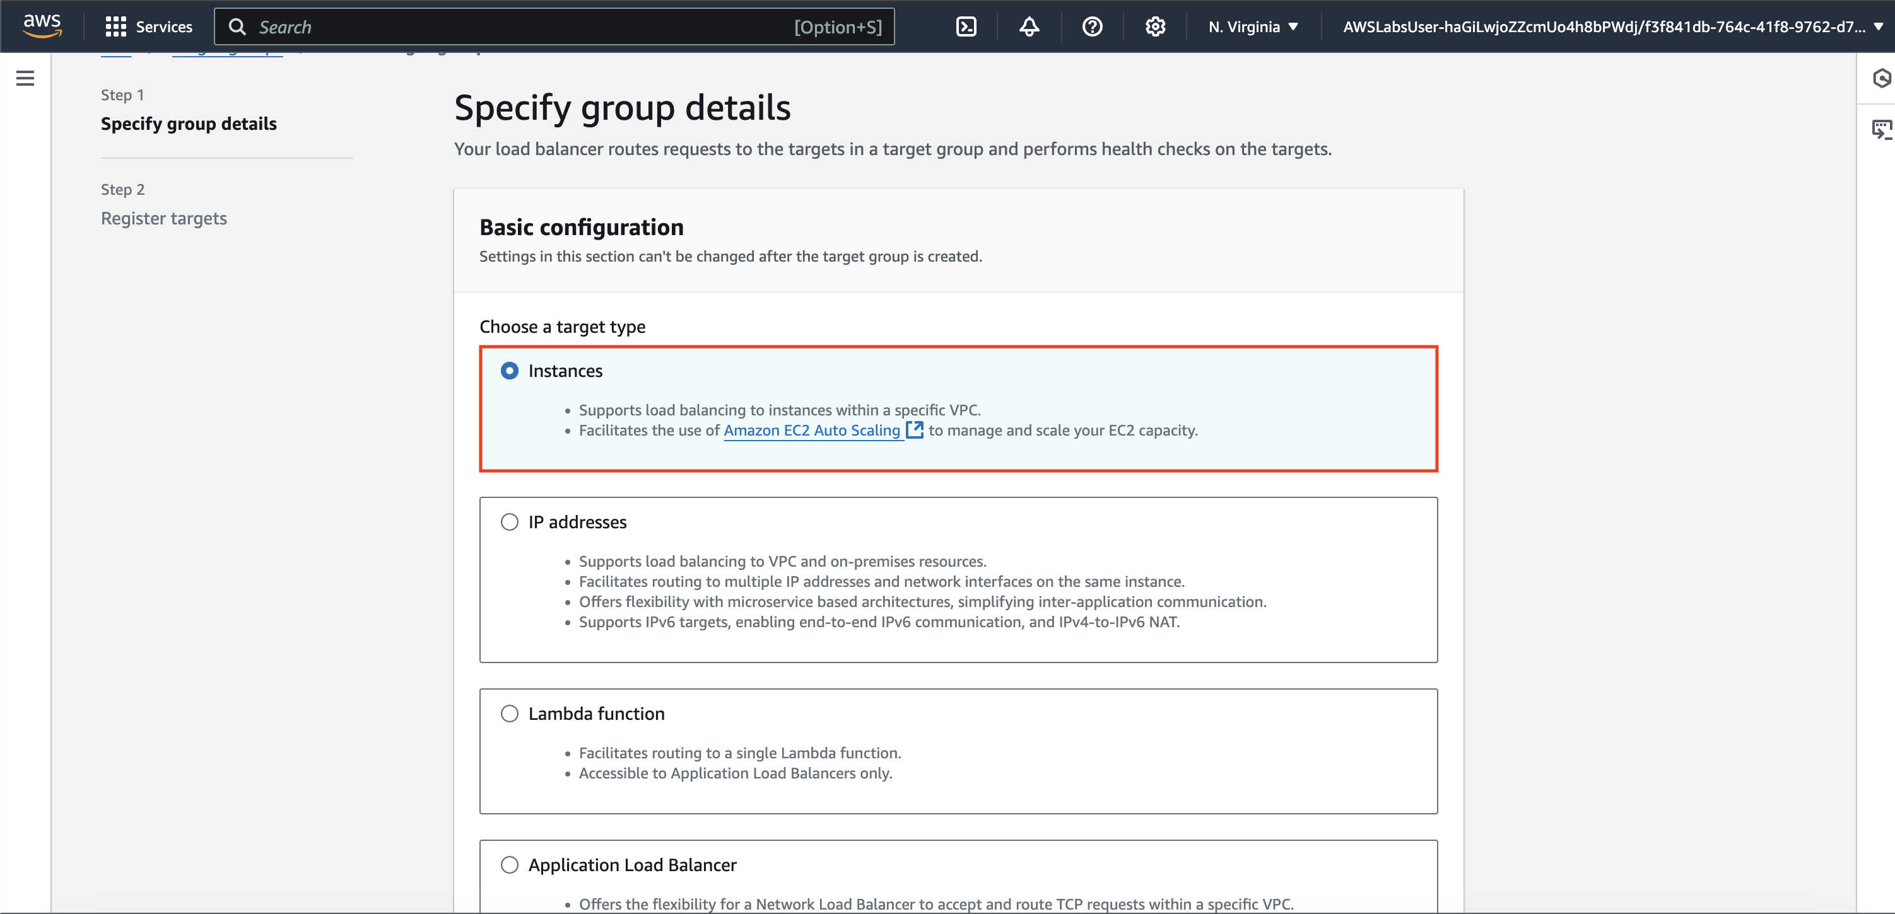Toggle the hamburger side navigation menu
Viewport: 1895px width, 914px height.
coord(25,78)
